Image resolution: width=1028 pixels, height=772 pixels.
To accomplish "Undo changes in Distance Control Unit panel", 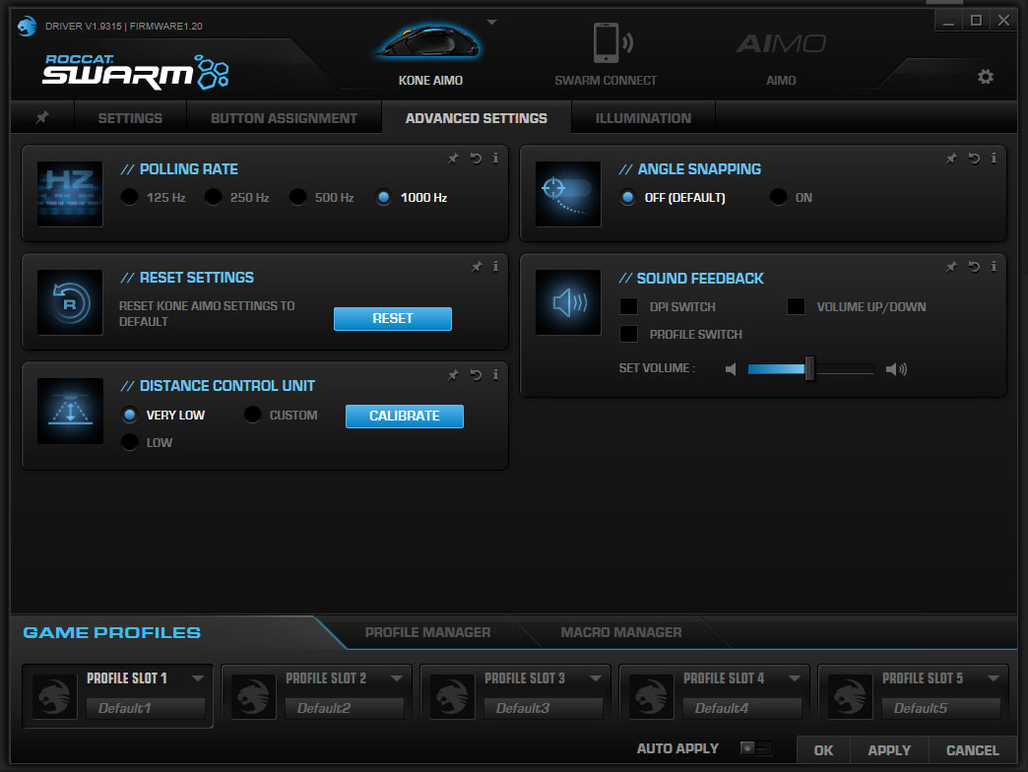I will click(x=476, y=374).
